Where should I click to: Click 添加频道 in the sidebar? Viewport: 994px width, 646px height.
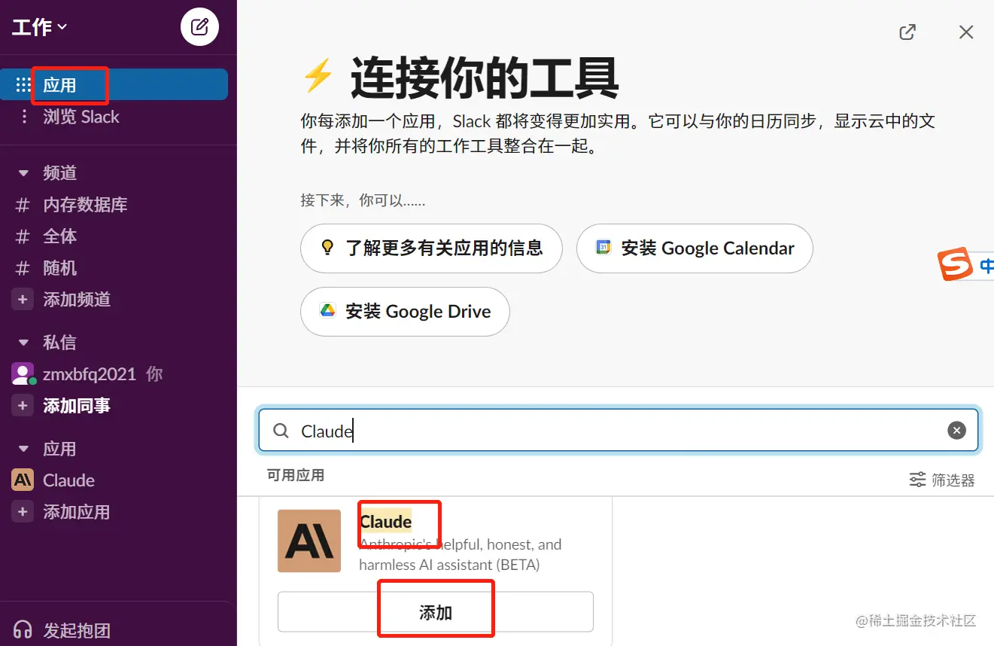[77, 300]
